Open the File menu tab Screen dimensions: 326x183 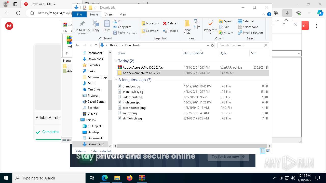(79, 14)
